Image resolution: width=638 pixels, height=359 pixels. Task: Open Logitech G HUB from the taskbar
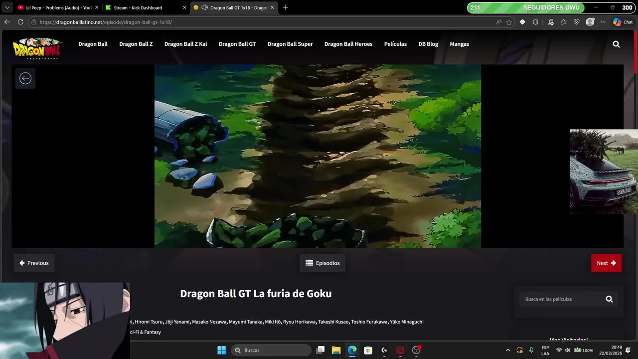(384, 350)
